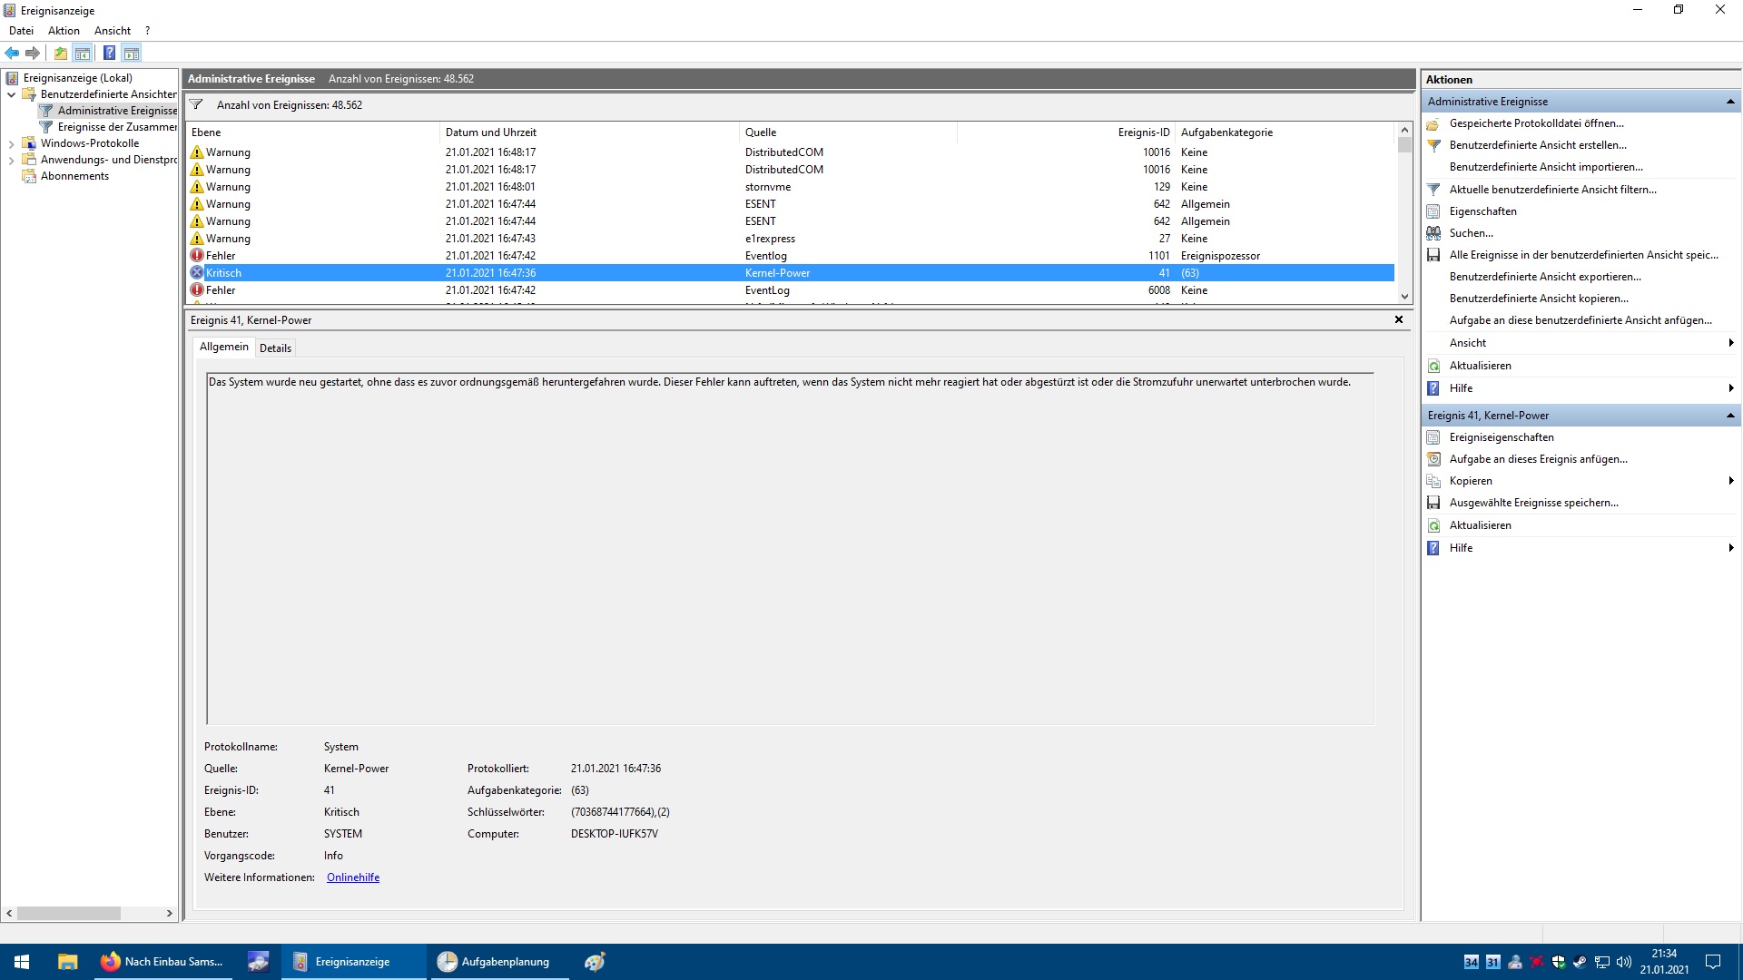Click the back arrow toolbar icon
This screenshot has width=1743, height=980.
12,53
